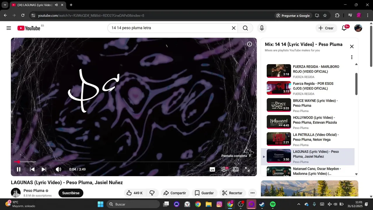The width and height of the screenshot is (373, 210).
Task: Close the mix playlist panel
Action: coord(352,46)
